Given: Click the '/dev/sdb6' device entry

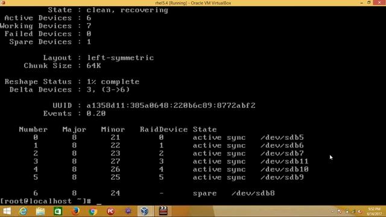Looking at the screenshot, I should tap(282, 145).
